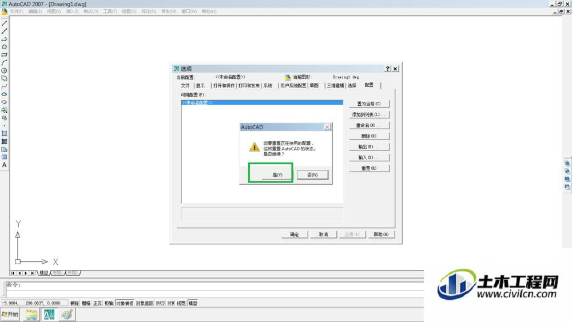Click 取消 in the Options dialog
The width and height of the screenshot is (572, 322).
pyautogui.click(x=323, y=234)
